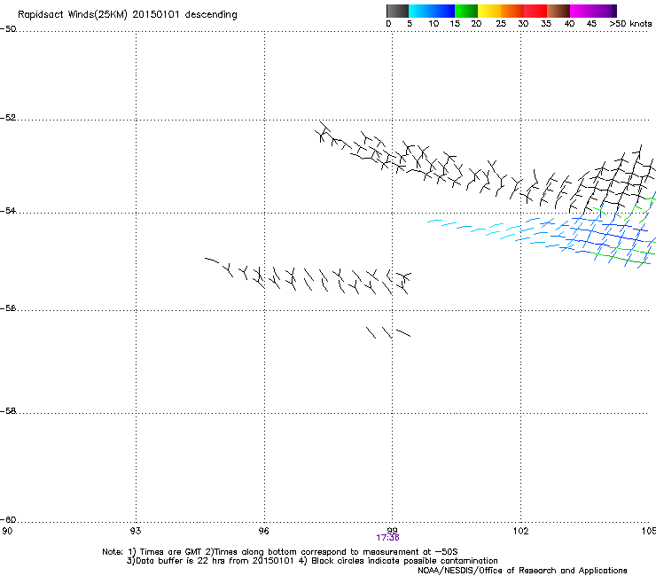Viewport: 656px width, 576px height.
Task: Click the red 30-35 knots legend swatch
Action: [x=535, y=11]
